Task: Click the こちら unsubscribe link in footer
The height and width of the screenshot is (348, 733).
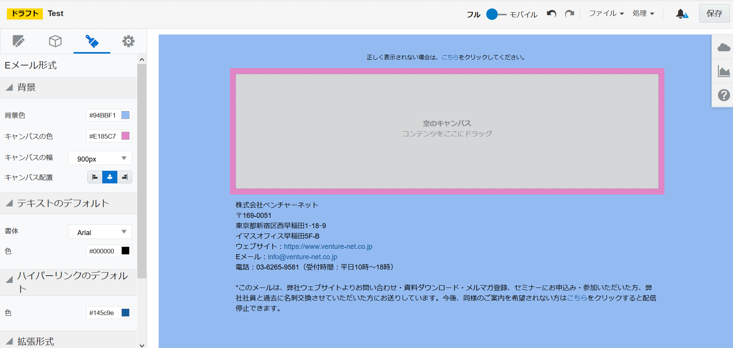Action: click(577, 298)
